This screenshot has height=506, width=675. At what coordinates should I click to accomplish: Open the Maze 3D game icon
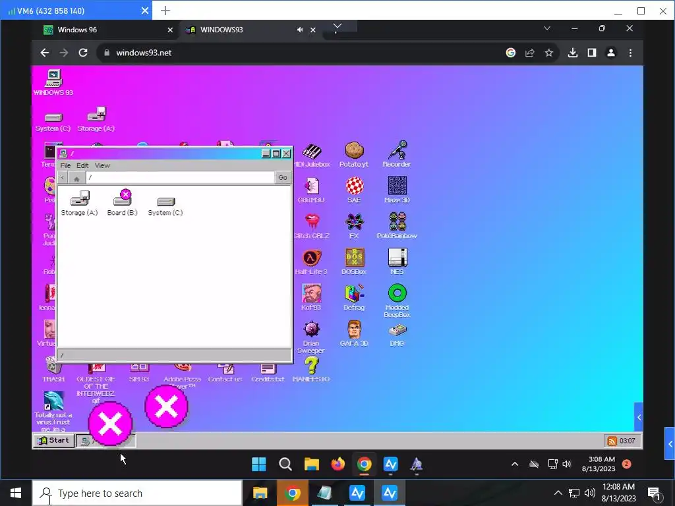pyautogui.click(x=397, y=190)
